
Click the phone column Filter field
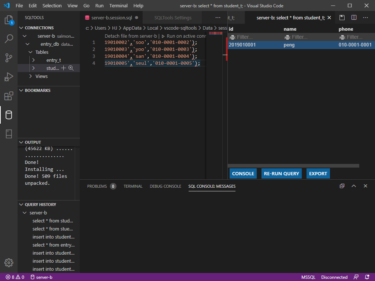(x=356, y=37)
